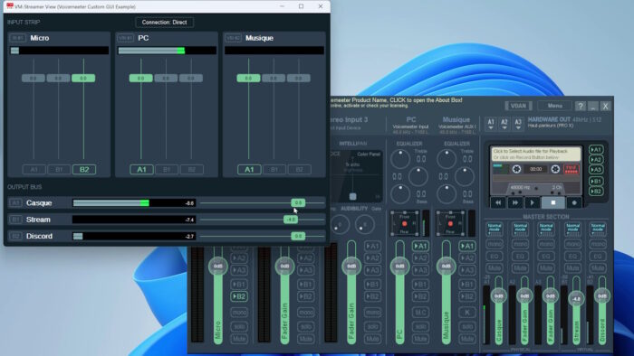Change Normal mode on master bus A2
Viewport: 634px width, 356px height.
pos(520,230)
